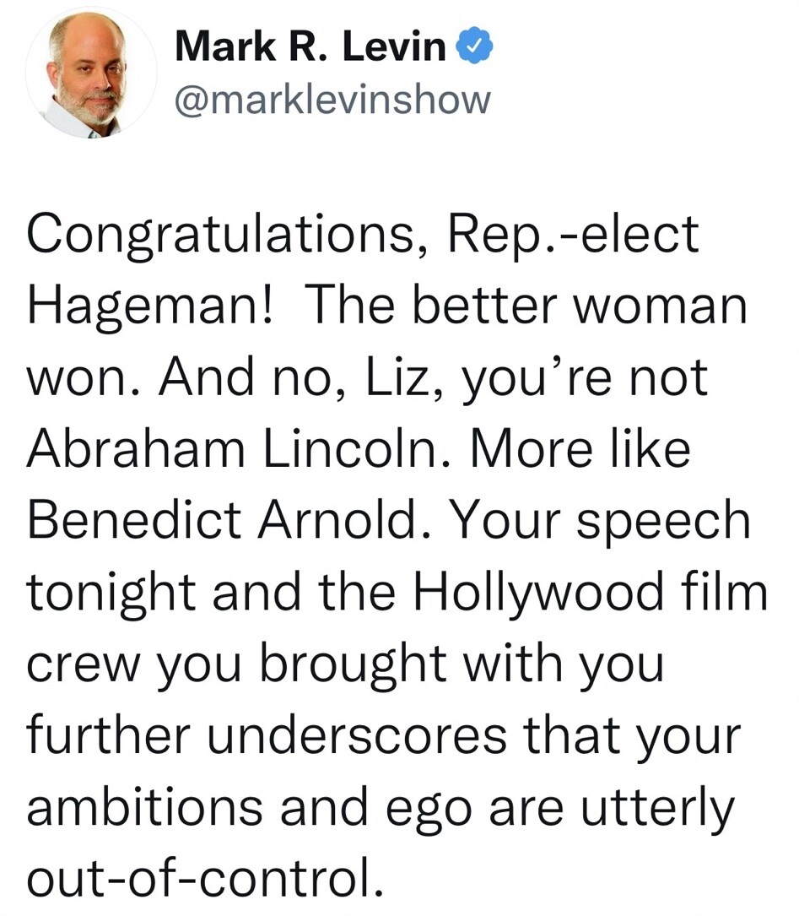Screen dimensions: 799x916
Task: Open the Mark R. Levin display name
Action: [310, 46]
